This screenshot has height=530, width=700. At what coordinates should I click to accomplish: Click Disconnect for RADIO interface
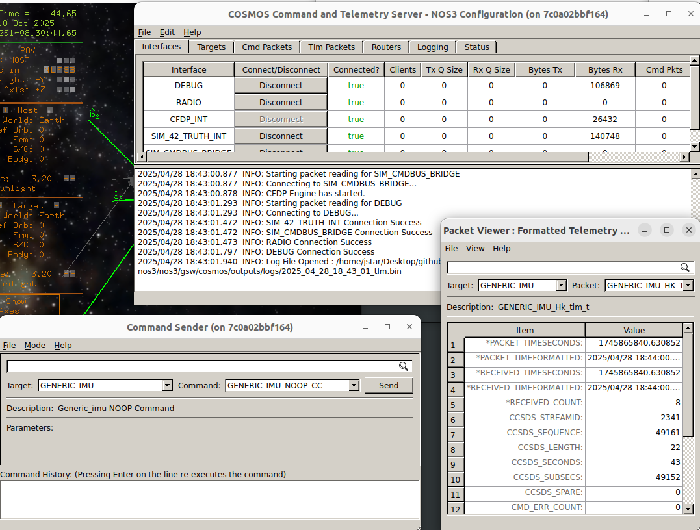pos(281,102)
